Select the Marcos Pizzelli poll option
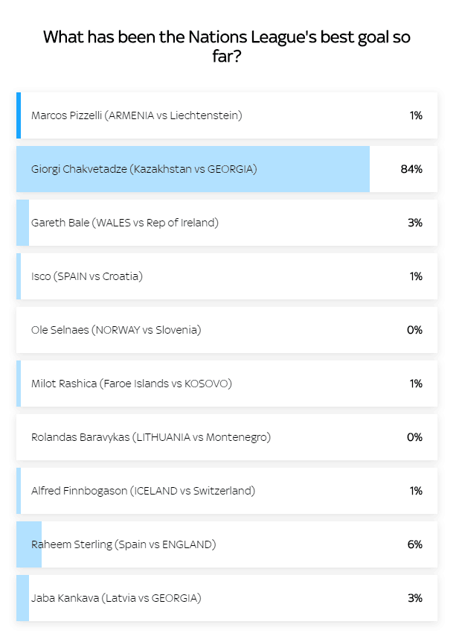459x642 pixels. tap(227, 115)
